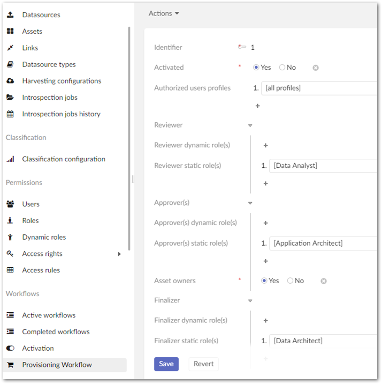Click the Classification configuration bars icon

[10, 159]
